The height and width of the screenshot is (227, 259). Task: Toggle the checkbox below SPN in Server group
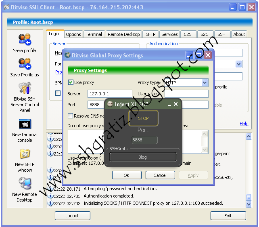[x=58, y=93]
